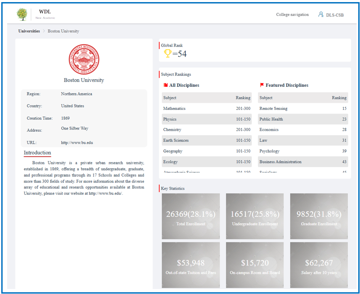Select the Mathematics ranking row

click(x=207, y=108)
